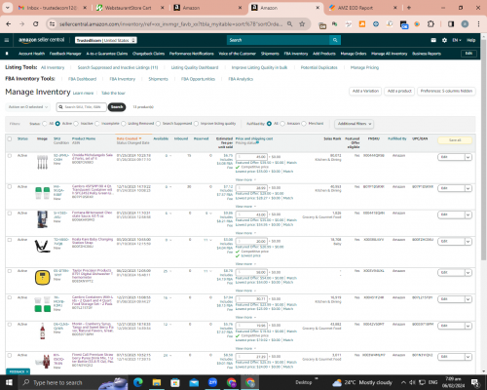Open Manage Orders in navigation bar
Screen dimensions: 487x390
(354, 54)
